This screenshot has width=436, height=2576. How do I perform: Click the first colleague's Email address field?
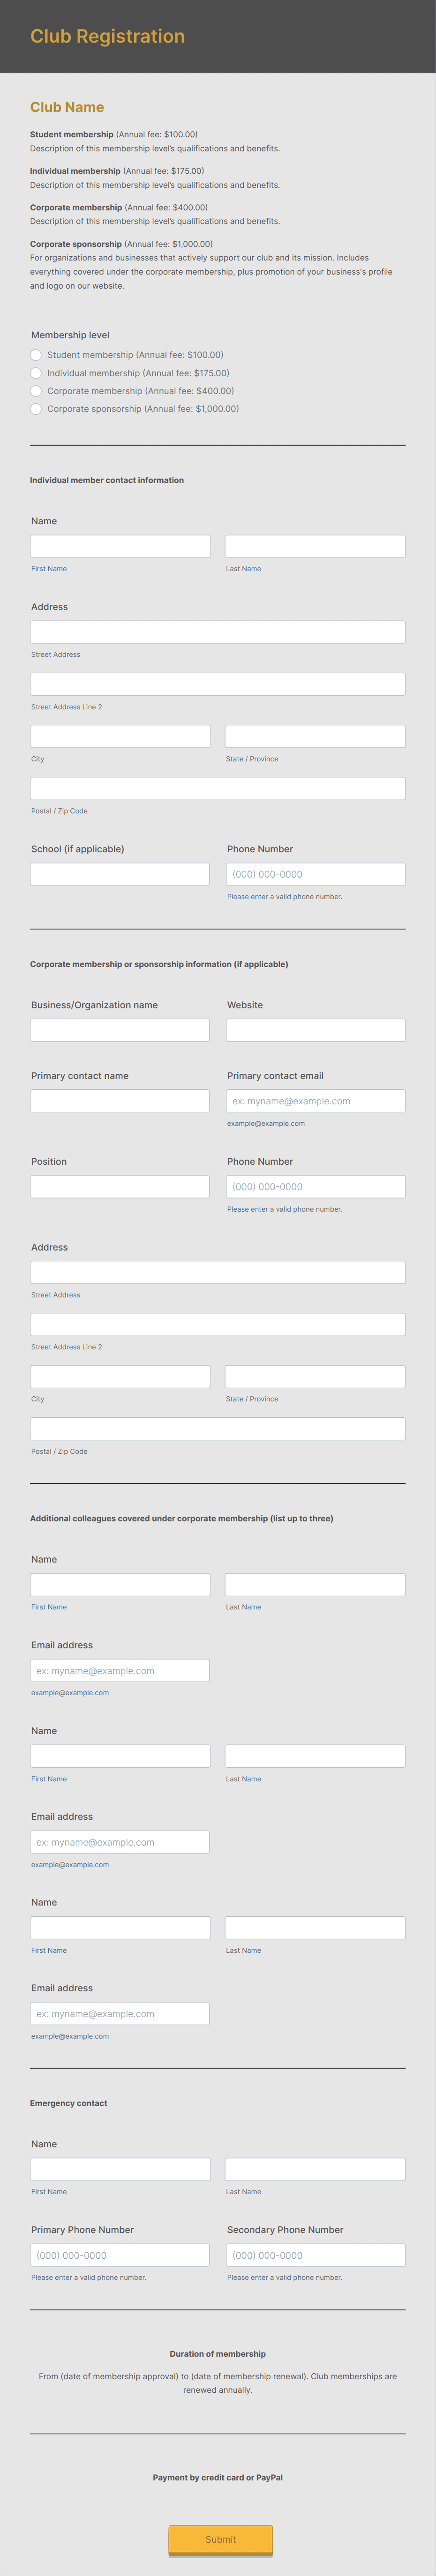pyautogui.click(x=119, y=1670)
